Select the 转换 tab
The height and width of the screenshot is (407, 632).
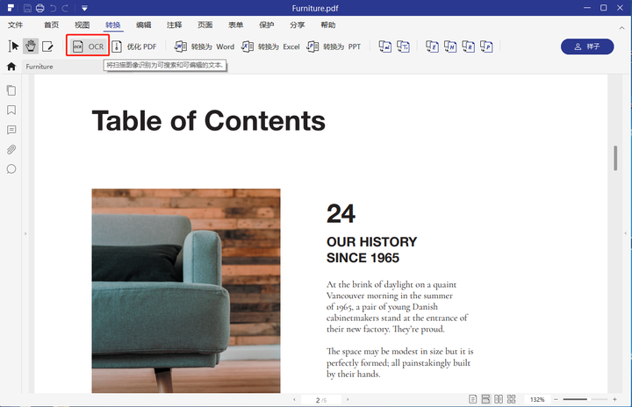tap(113, 25)
